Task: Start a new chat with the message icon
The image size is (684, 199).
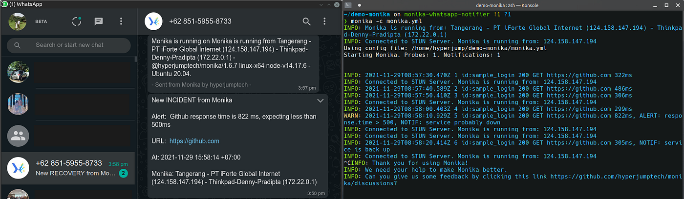Action: click(99, 21)
